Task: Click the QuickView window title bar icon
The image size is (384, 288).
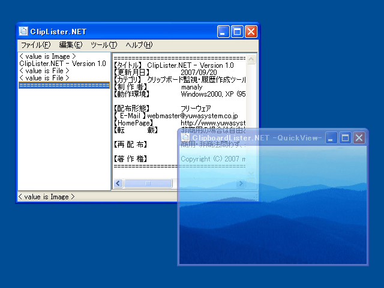Action: click(185, 137)
